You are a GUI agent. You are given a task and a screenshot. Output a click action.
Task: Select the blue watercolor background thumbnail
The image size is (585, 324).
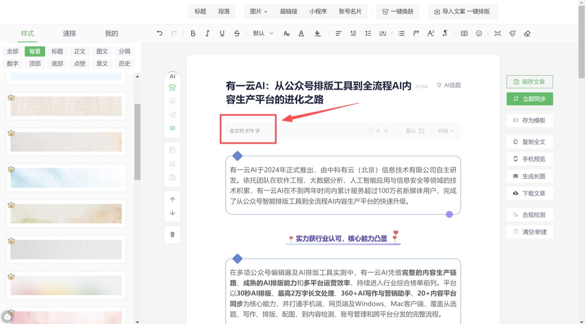point(66,178)
